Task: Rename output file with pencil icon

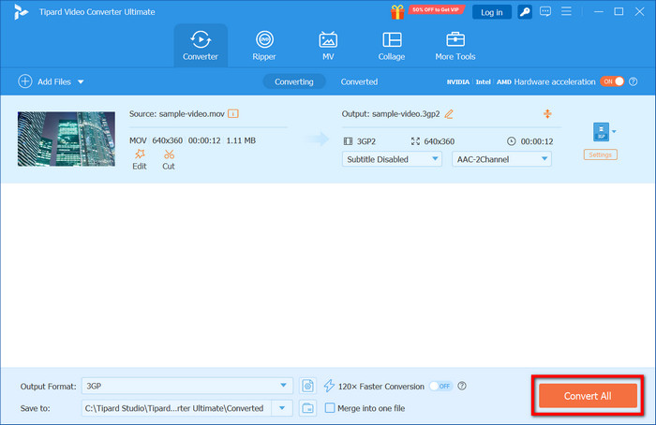Action: click(449, 113)
